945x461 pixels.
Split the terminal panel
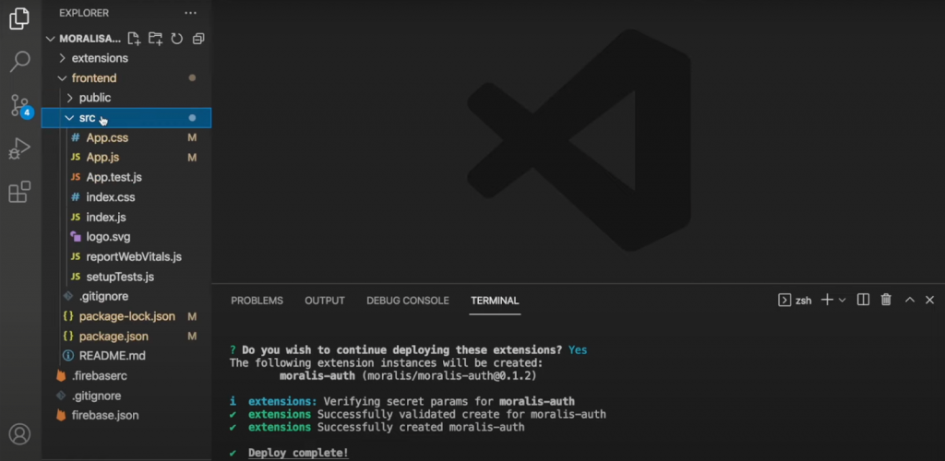click(x=863, y=300)
